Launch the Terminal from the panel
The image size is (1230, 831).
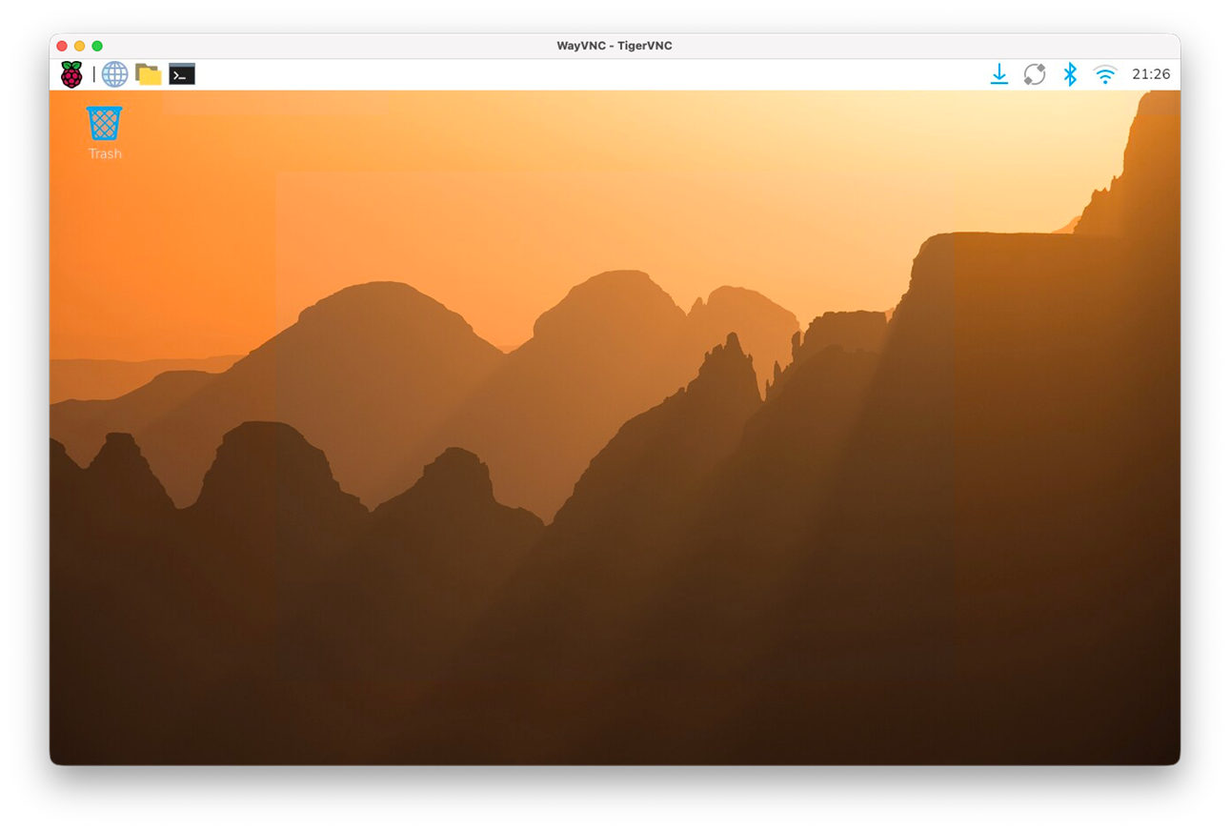pos(182,74)
